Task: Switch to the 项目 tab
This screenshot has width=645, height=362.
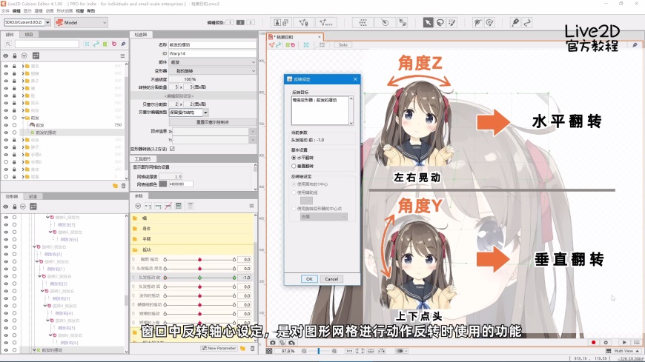Action: point(29,35)
